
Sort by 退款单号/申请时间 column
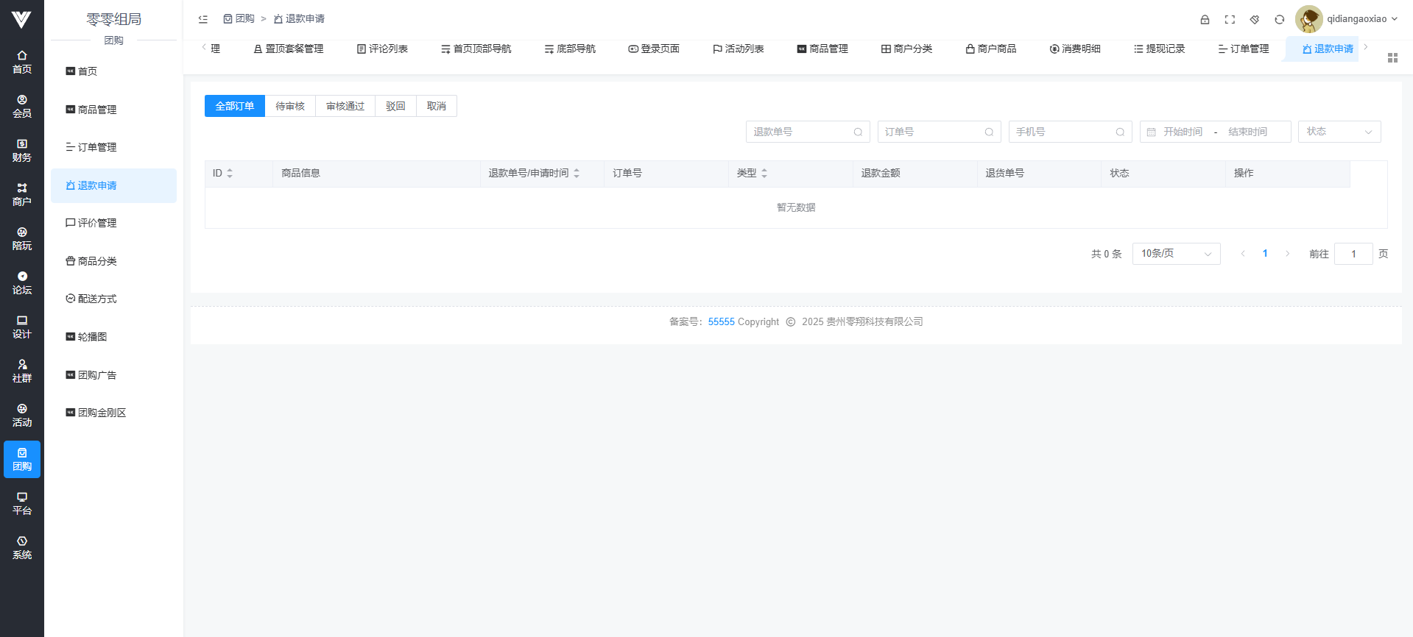[x=577, y=174]
